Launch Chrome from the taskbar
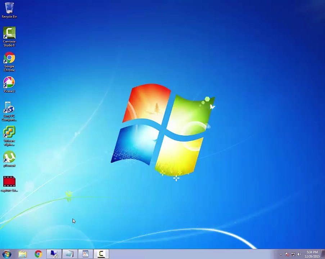Screen dimensions: 325x259 coord(39,254)
